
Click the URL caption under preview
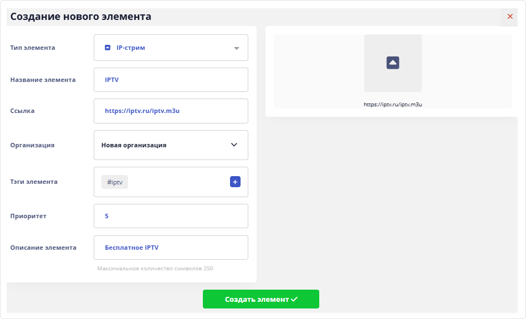click(393, 104)
